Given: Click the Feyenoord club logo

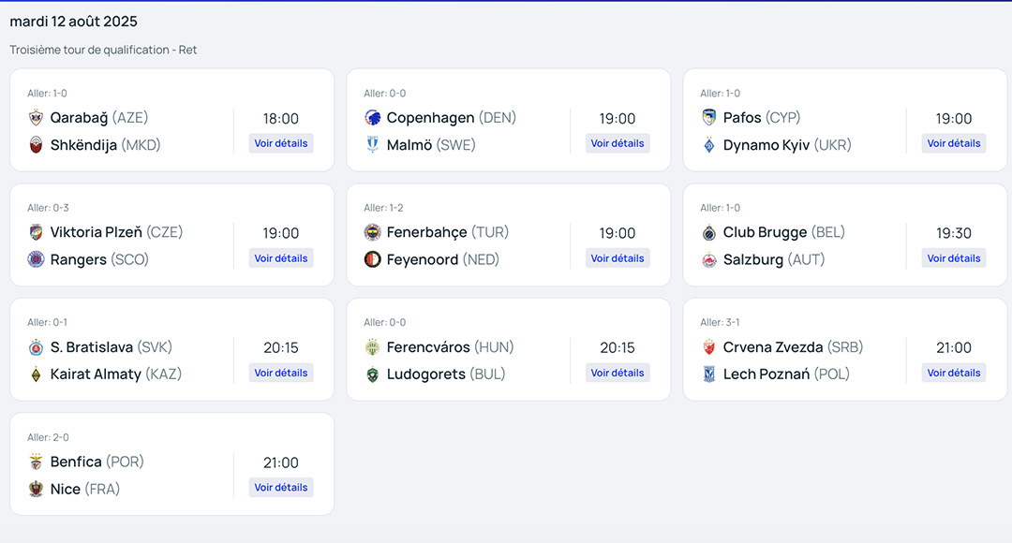Looking at the screenshot, I should click(372, 259).
